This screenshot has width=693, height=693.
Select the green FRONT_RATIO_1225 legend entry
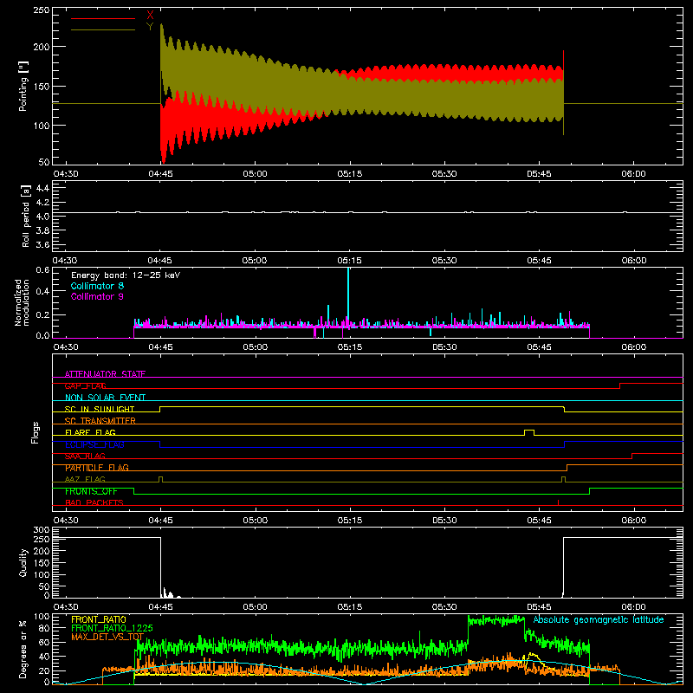point(112,629)
